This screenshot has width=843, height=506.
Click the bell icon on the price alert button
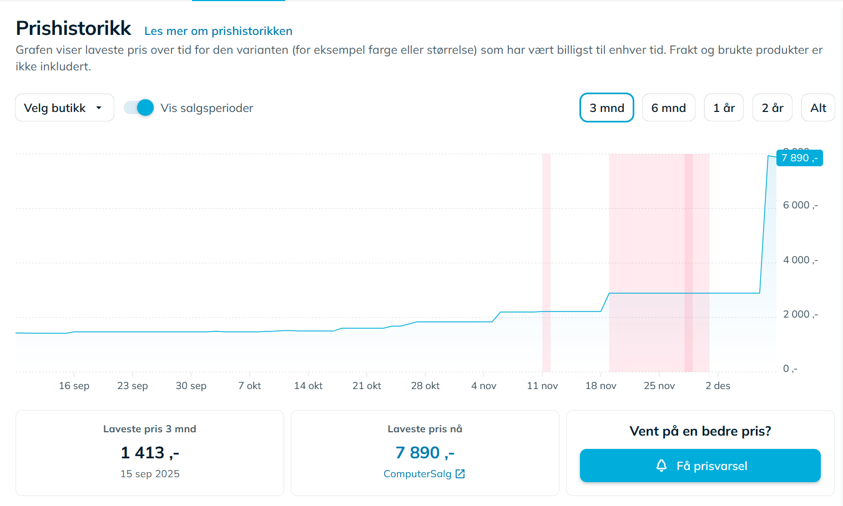pyautogui.click(x=661, y=466)
